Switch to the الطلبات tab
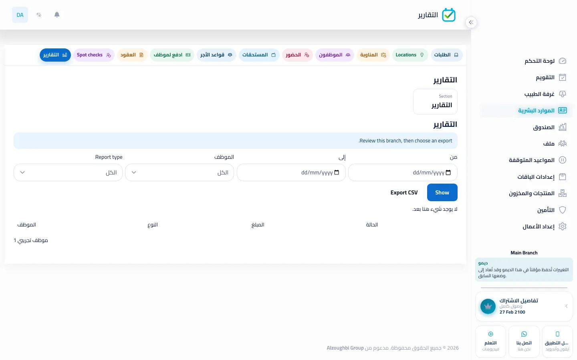Screen dimensions: 577x360 (x=447, y=55)
